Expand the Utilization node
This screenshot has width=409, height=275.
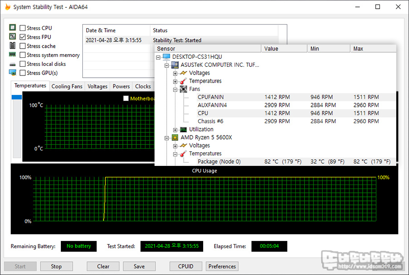pos(175,130)
